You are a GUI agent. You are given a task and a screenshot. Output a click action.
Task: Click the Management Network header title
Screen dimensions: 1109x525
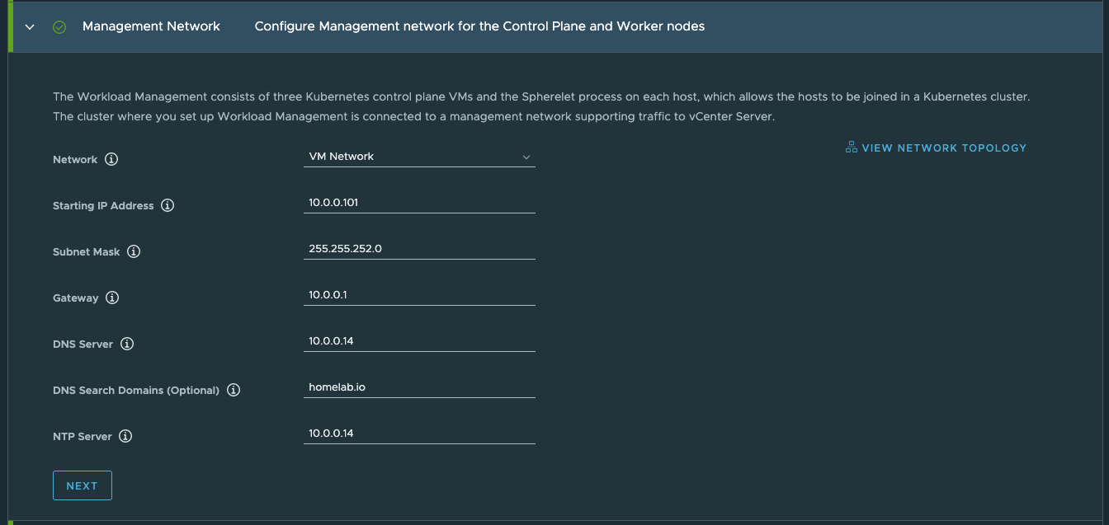click(151, 26)
